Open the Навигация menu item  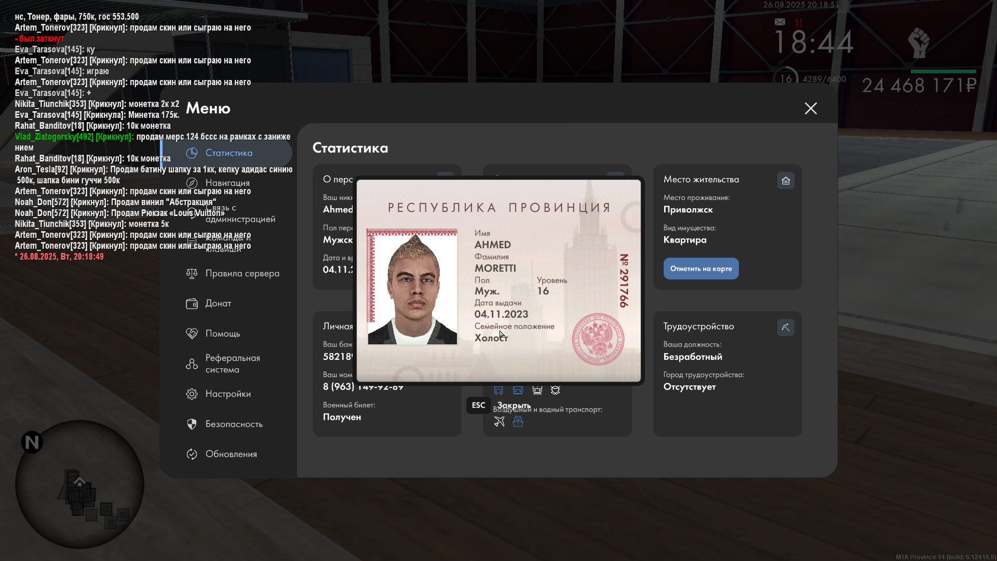click(x=227, y=183)
